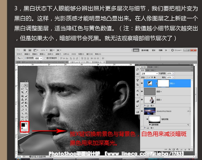Select the Horizontal Type tool
This screenshot has height=160, width=202.
click(26, 110)
